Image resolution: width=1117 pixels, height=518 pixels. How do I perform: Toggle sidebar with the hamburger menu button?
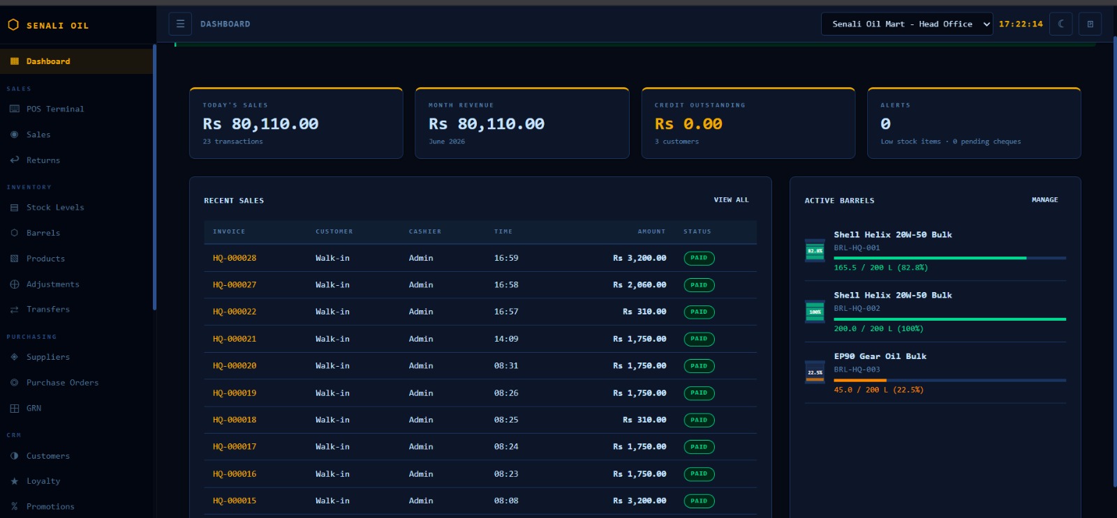tap(180, 24)
